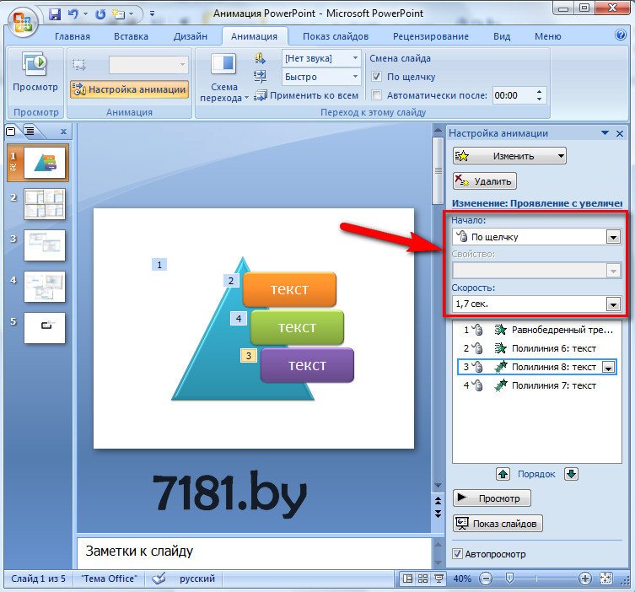The height and width of the screenshot is (592, 635).
Task: Open the Дизайн tab
Action: pyautogui.click(x=191, y=36)
